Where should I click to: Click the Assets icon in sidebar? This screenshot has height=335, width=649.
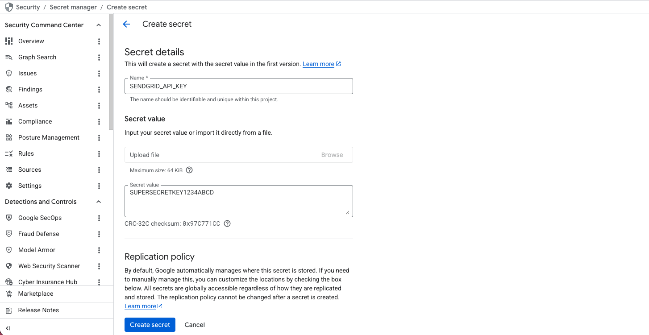9,105
